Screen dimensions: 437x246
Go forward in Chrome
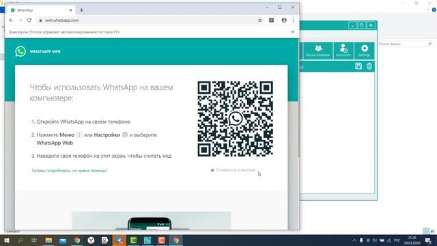[20, 20]
